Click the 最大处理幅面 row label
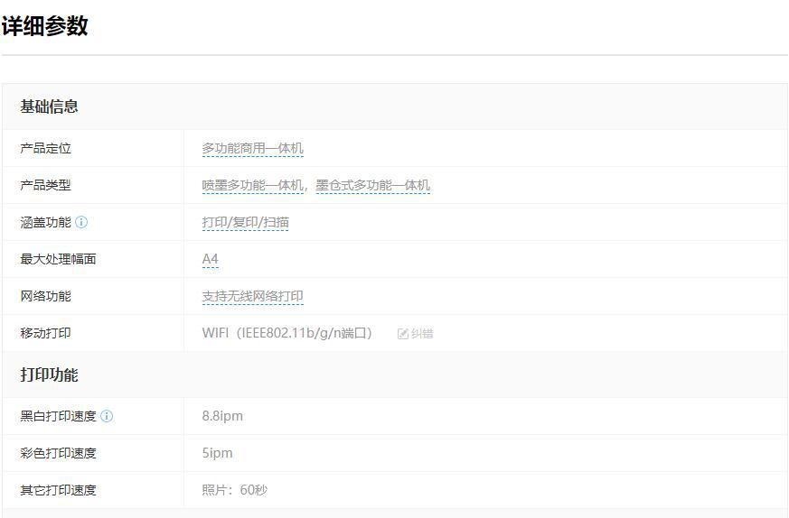The height and width of the screenshot is (518, 789). pyautogui.click(x=59, y=259)
